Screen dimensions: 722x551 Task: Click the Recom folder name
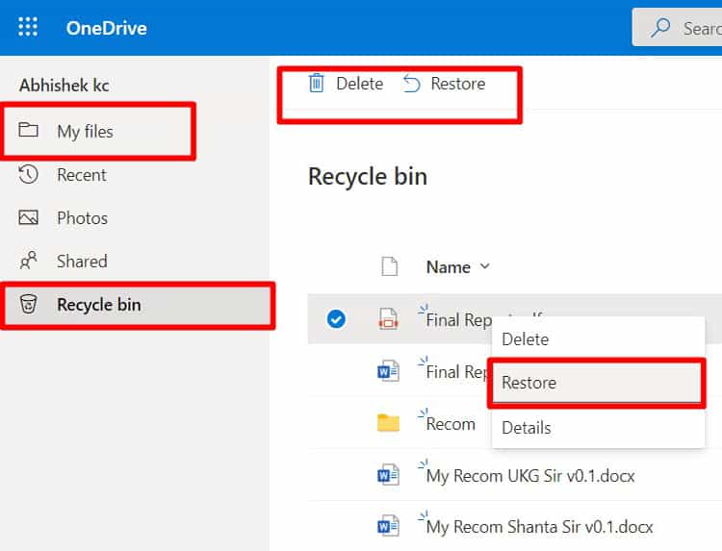click(451, 424)
